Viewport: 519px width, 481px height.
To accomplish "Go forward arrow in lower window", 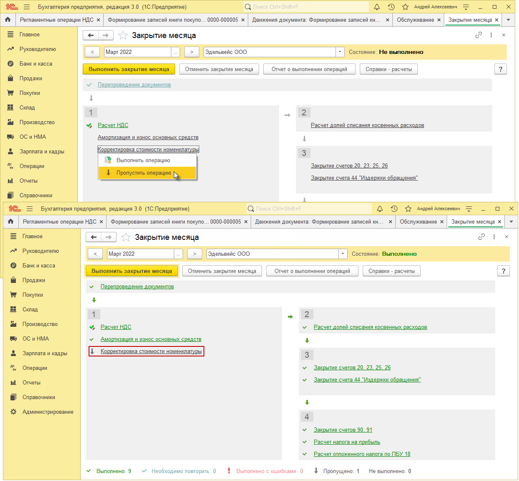I will click(109, 237).
